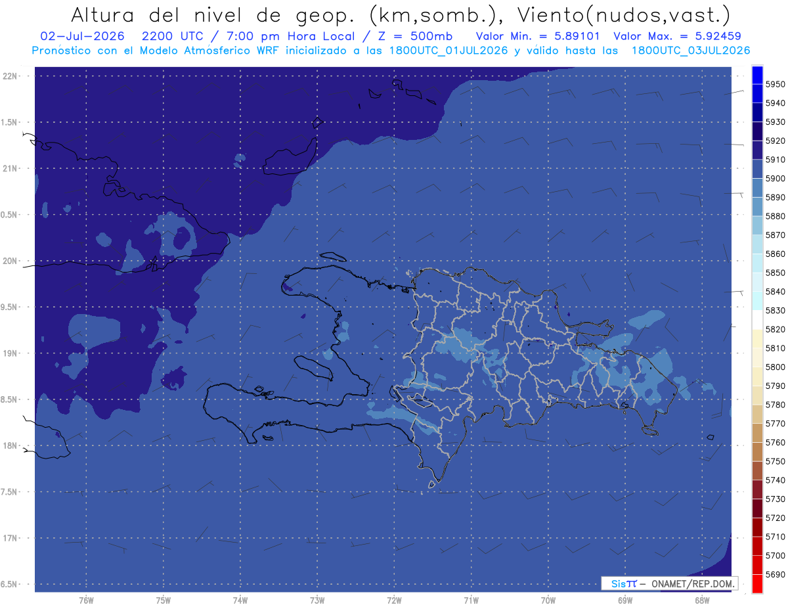Click the '71W' longitude label
Screen dimensions: 788x609
click(471, 600)
